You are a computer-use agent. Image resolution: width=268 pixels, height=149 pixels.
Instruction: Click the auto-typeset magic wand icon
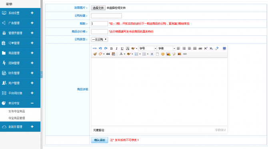click(x=100, y=54)
